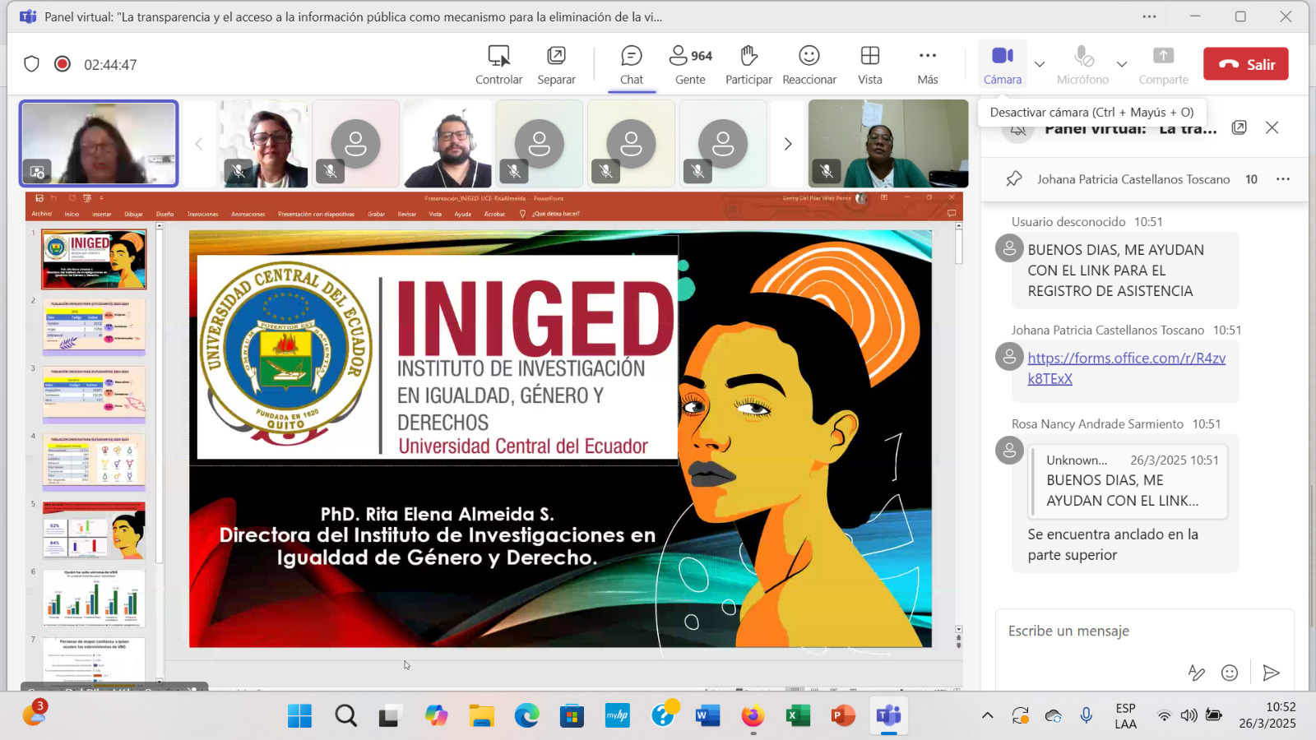Leave the meeting with Salir button

tap(1245, 64)
